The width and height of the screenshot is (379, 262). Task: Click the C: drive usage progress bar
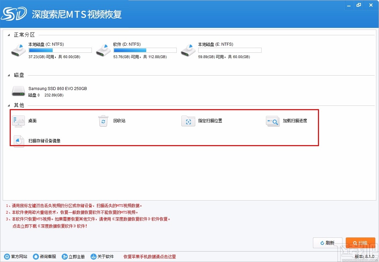click(60, 50)
